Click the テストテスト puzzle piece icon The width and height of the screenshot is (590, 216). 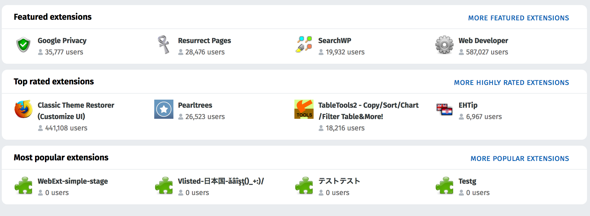(304, 185)
